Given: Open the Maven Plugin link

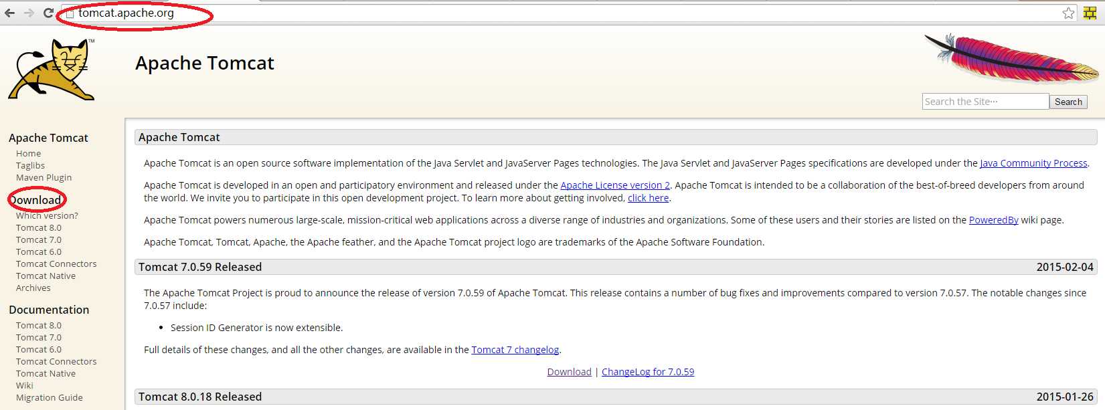Looking at the screenshot, I should pyautogui.click(x=44, y=178).
